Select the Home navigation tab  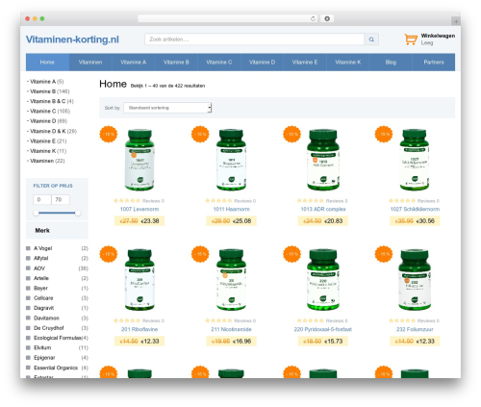(47, 63)
